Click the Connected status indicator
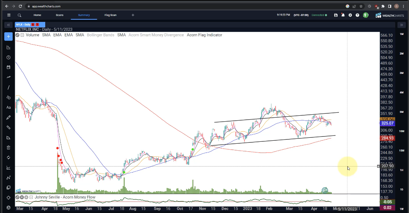409x213 pixels. tap(319, 15)
